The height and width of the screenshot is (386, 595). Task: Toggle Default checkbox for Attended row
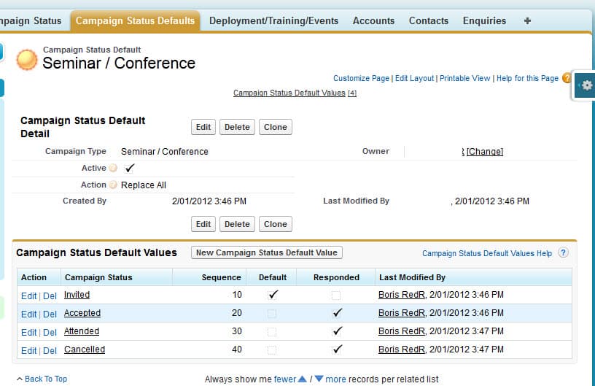pos(272,332)
